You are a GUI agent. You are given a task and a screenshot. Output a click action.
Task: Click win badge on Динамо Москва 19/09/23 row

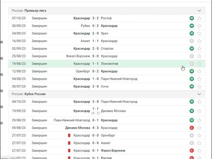click(x=192, y=111)
